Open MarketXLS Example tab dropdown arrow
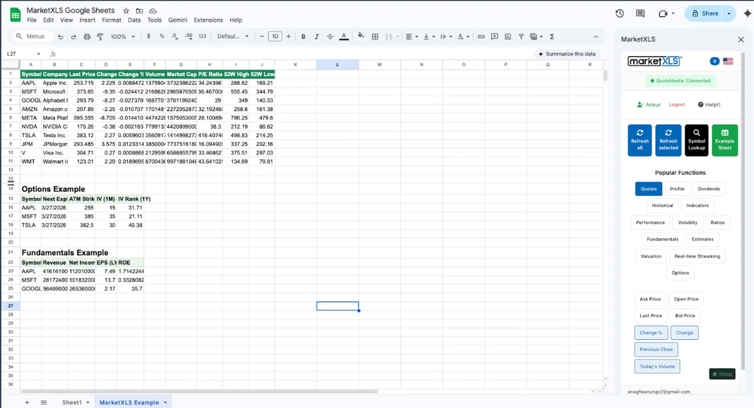This screenshot has height=408, width=754. 166,403
